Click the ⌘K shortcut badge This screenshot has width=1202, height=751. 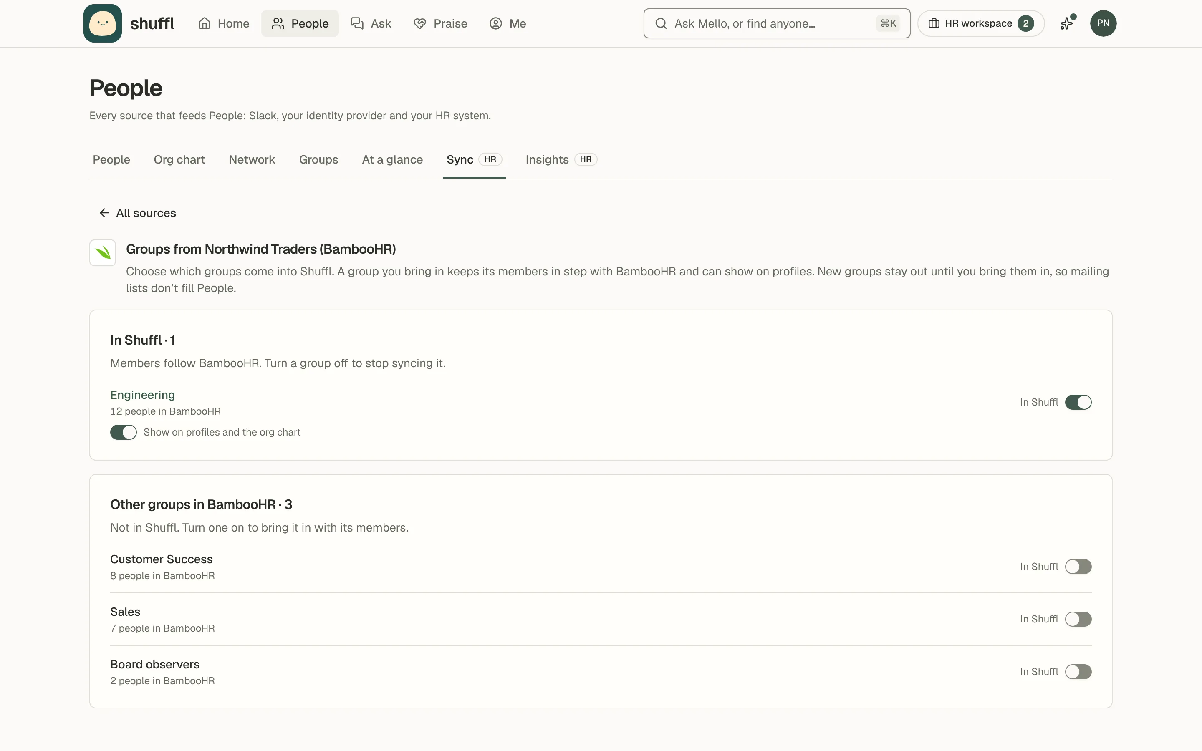(x=888, y=23)
